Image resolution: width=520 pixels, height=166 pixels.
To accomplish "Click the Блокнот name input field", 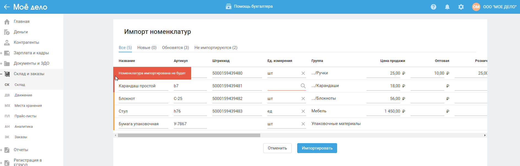I will 143,99.
